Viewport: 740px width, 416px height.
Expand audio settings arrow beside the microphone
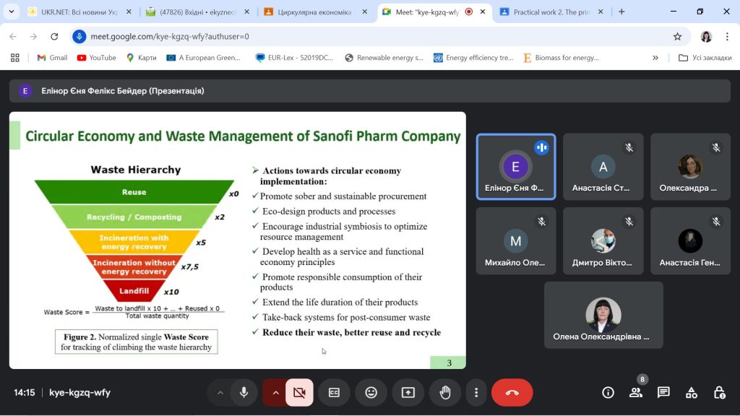220,392
